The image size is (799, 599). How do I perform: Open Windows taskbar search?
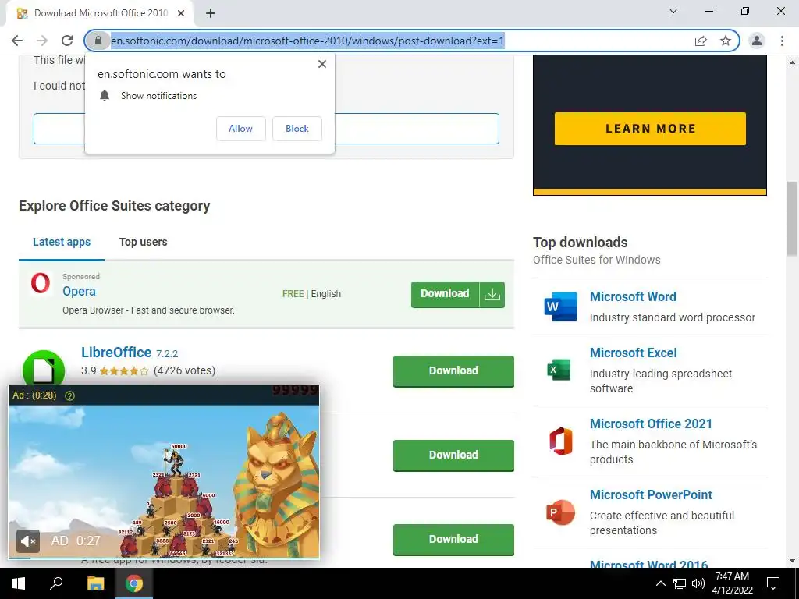[x=56, y=583]
